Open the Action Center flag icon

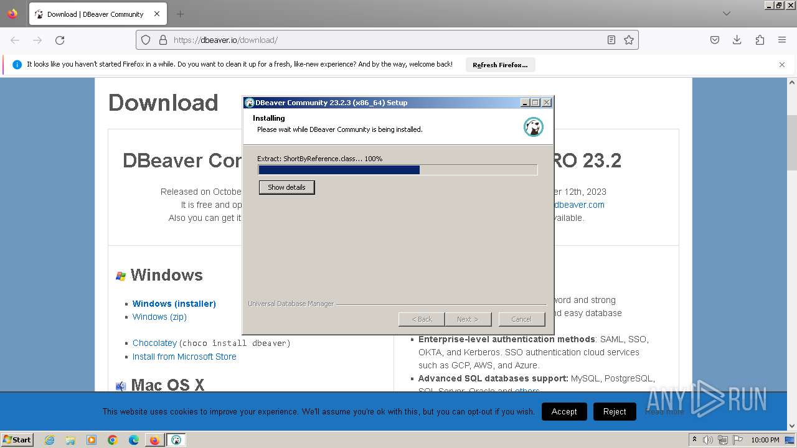click(x=737, y=440)
